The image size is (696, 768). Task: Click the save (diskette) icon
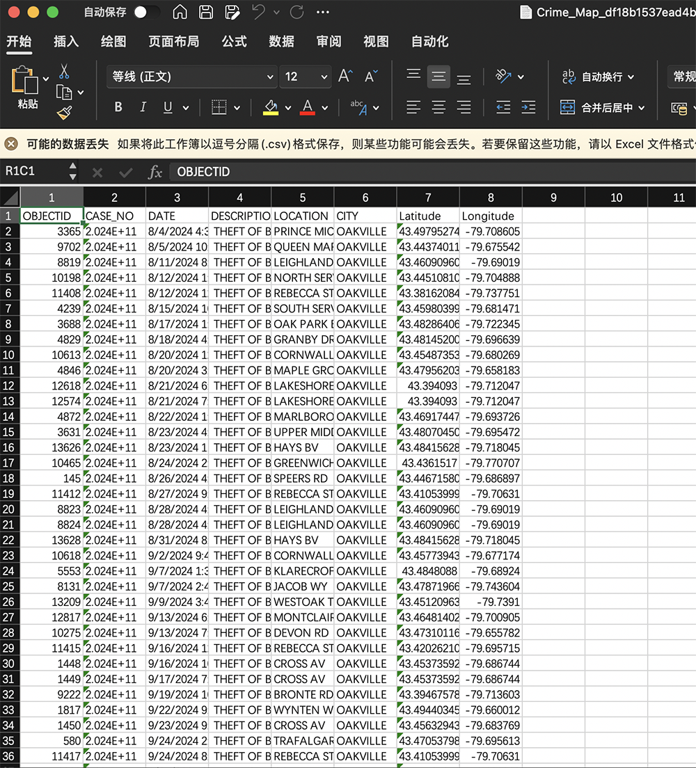click(205, 12)
